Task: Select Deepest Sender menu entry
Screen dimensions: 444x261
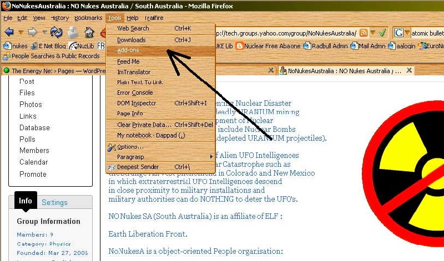Action: [160, 167]
